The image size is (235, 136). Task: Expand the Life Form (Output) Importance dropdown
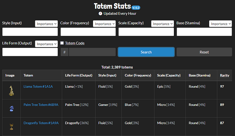(x=46, y=44)
